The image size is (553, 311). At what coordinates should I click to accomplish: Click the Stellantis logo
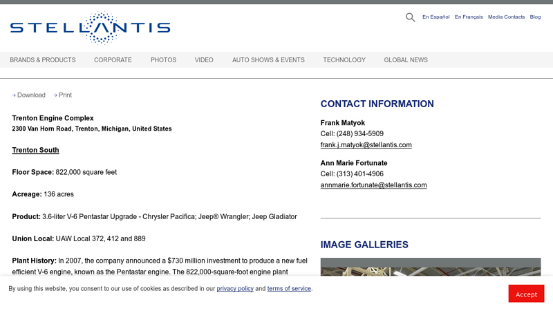point(90,28)
